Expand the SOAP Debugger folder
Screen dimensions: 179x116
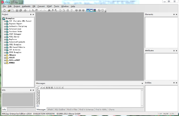(5, 34)
